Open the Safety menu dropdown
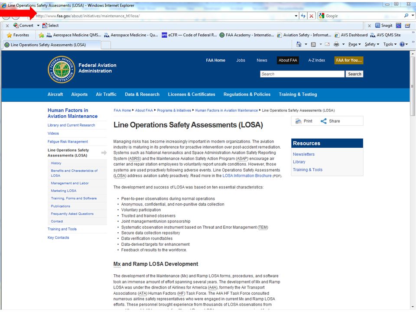 pyautogui.click(x=372, y=44)
